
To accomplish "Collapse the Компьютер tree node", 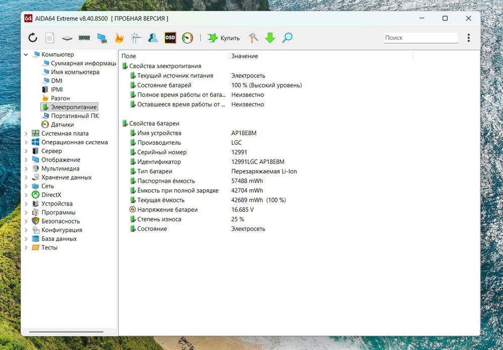I will (x=26, y=55).
